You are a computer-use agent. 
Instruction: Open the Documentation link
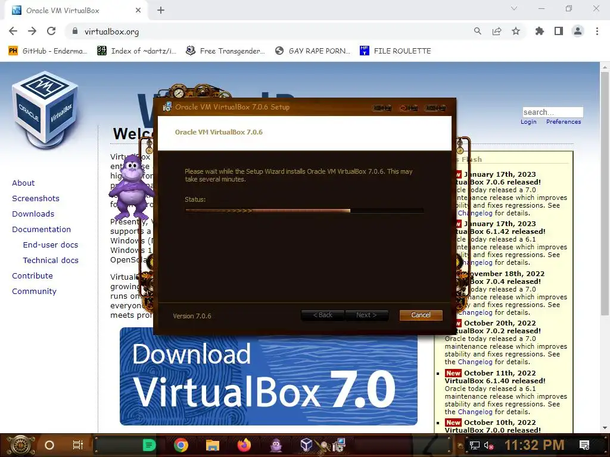point(41,229)
